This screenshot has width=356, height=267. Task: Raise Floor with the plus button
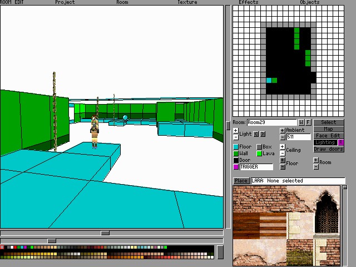tap(282, 160)
